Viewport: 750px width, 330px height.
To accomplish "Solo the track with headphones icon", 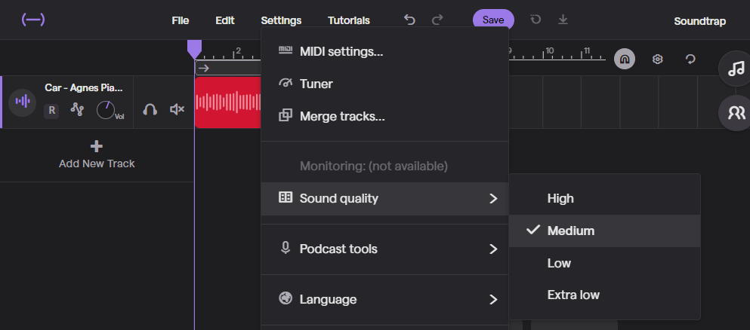I will point(150,110).
